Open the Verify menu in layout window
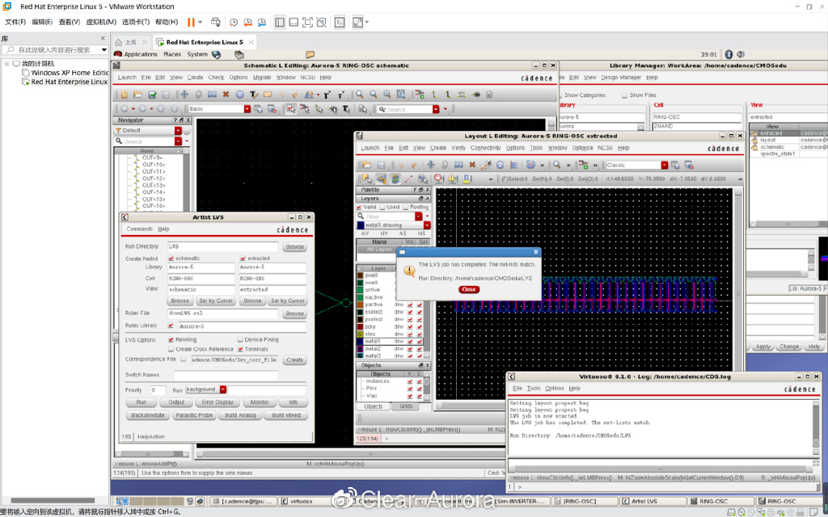The image size is (828, 517). pos(458,149)
